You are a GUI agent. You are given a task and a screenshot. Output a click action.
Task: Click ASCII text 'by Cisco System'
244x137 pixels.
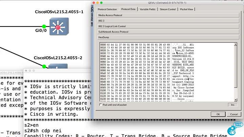pos(184,87)
